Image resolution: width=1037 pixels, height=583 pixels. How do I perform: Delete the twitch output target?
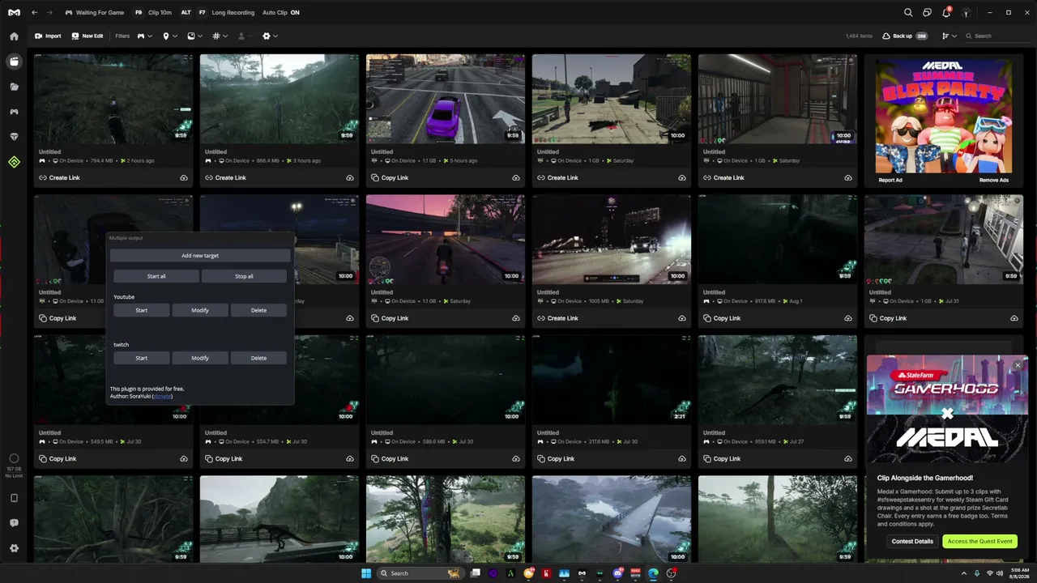258,358
